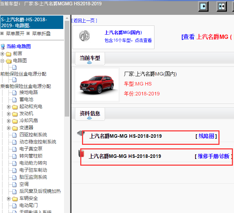Select the 当前车型 tab
This screenshot has height=213, width=234.
click(x=90, y=59)
